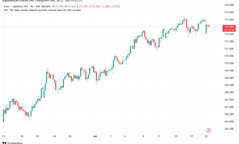239x144 pixels.
Task: Click the countdown timer 02:37:40
Action: pyautogui.click(x=230, y=30)
